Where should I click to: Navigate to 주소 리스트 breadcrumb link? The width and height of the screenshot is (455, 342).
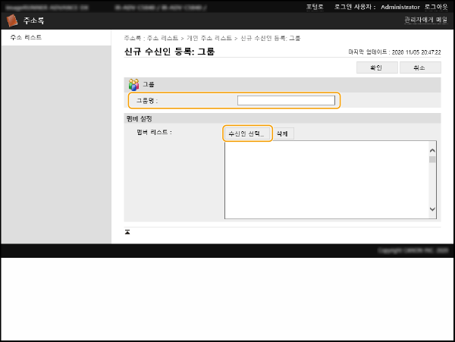[x=163, y=37]
